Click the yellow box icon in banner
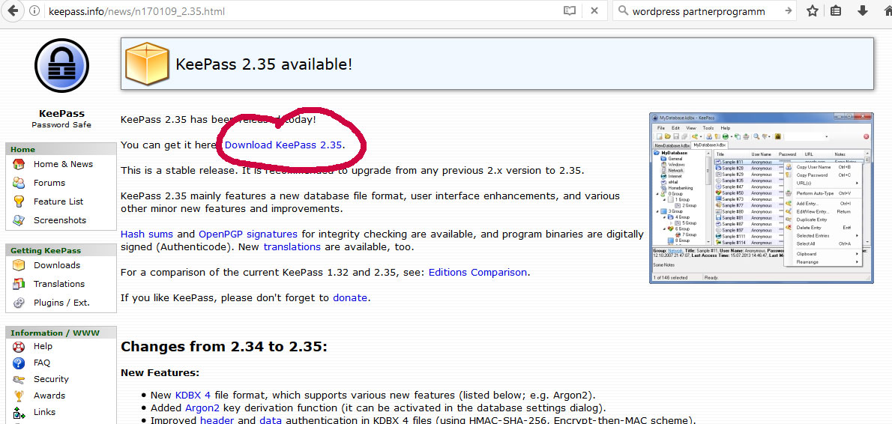Screen dimensions: 892x424 (x=148, y=63)
